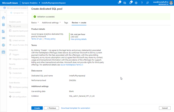Open the help question mark icon
174x112 pixels.
142,3
